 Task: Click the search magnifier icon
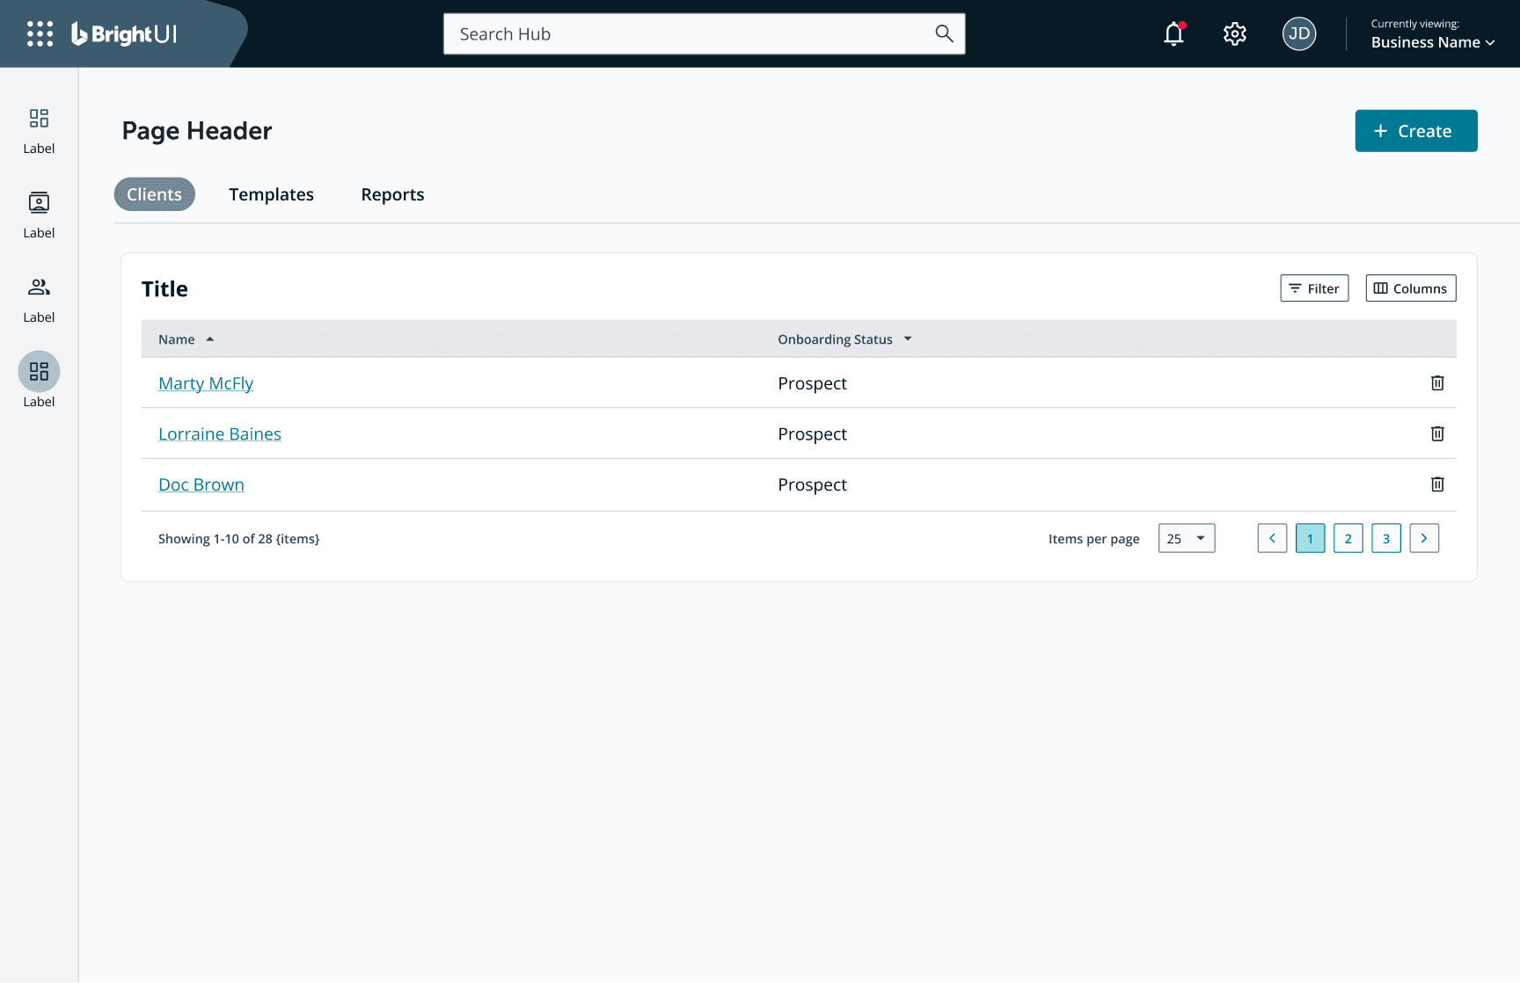coord(944,33)
